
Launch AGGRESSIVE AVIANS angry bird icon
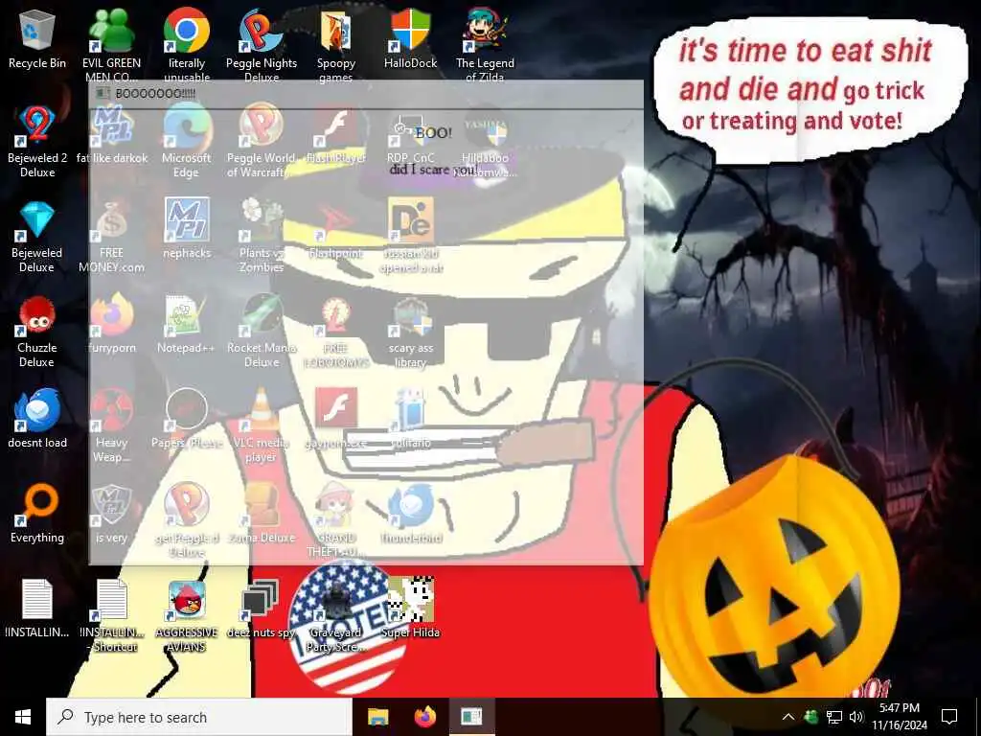click(x=187, y=614)
